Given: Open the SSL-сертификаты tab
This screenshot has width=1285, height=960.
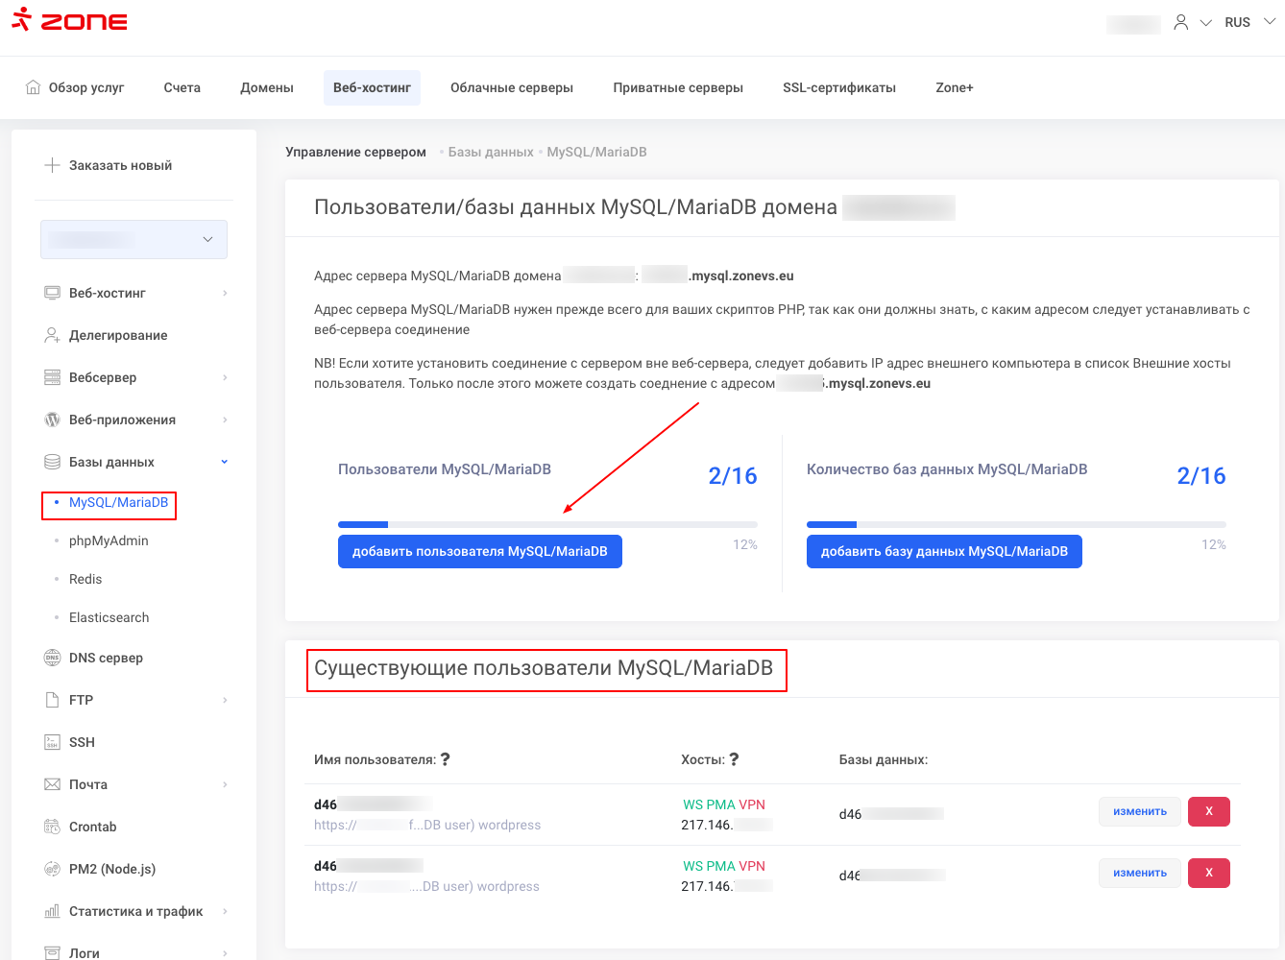Looking at the screenshot, I should (838, 87).
